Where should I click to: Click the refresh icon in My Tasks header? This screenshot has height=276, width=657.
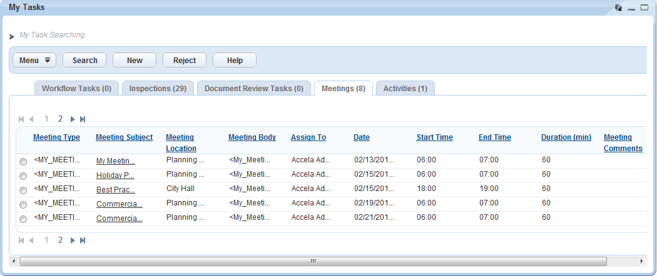pos(618,7)
